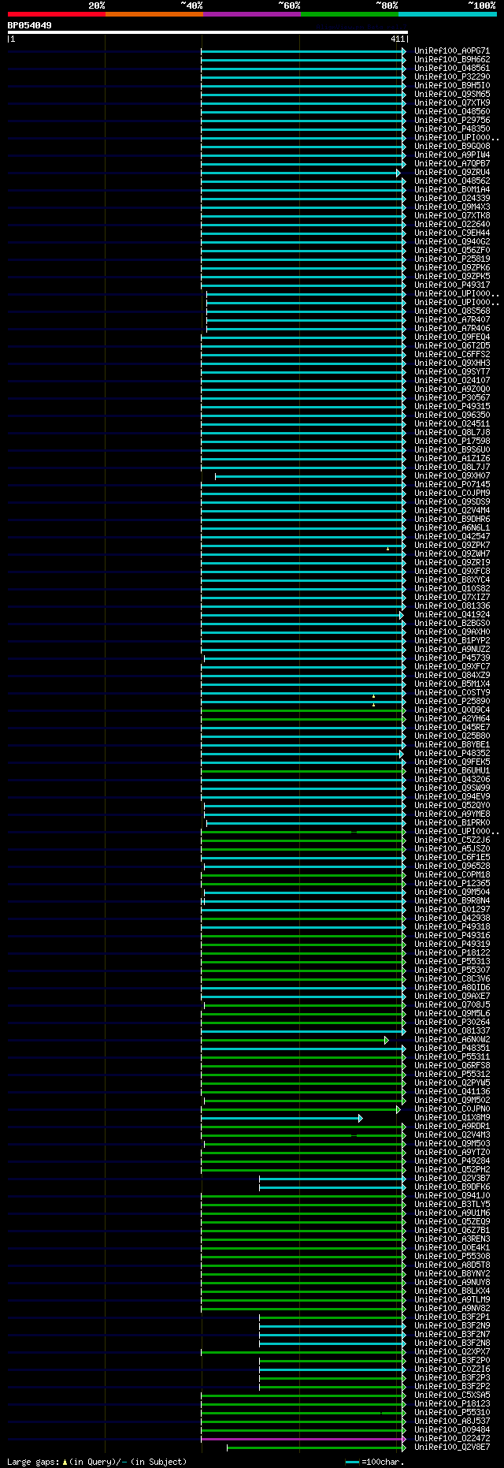Select hit UniRef100_Q9M4X3
The width and height of the screenshot is (504, 1468).
[452, 207]
